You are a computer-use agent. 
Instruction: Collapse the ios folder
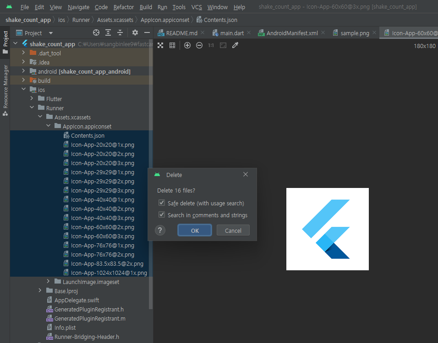click(x=23, y=89)
